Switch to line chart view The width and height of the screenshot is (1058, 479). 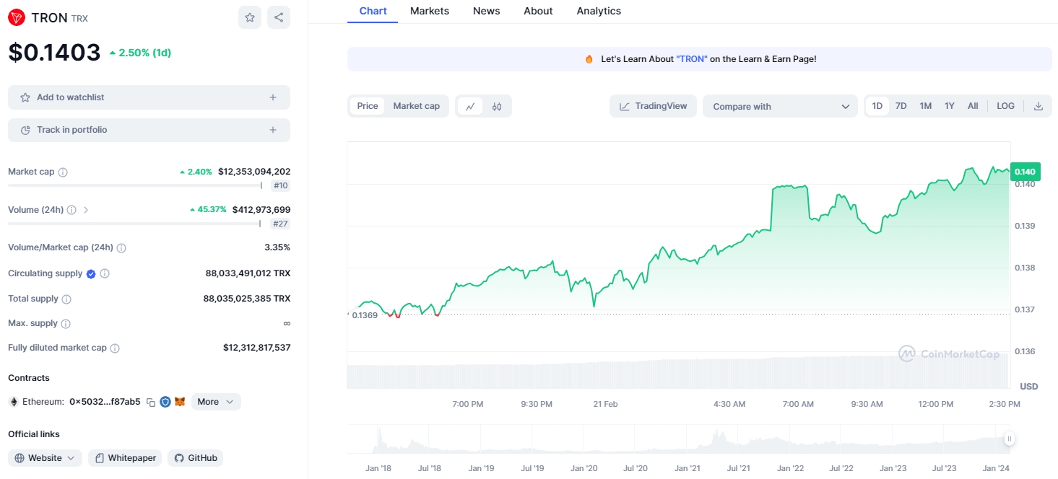(x=470, y=106)
